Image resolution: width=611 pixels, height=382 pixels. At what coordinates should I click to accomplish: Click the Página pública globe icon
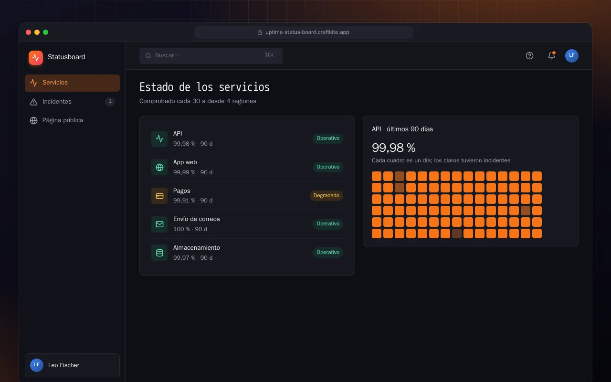33,120
